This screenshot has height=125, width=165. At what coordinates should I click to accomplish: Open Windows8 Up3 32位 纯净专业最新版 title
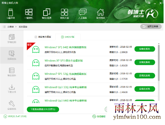[x=66, y=87]
